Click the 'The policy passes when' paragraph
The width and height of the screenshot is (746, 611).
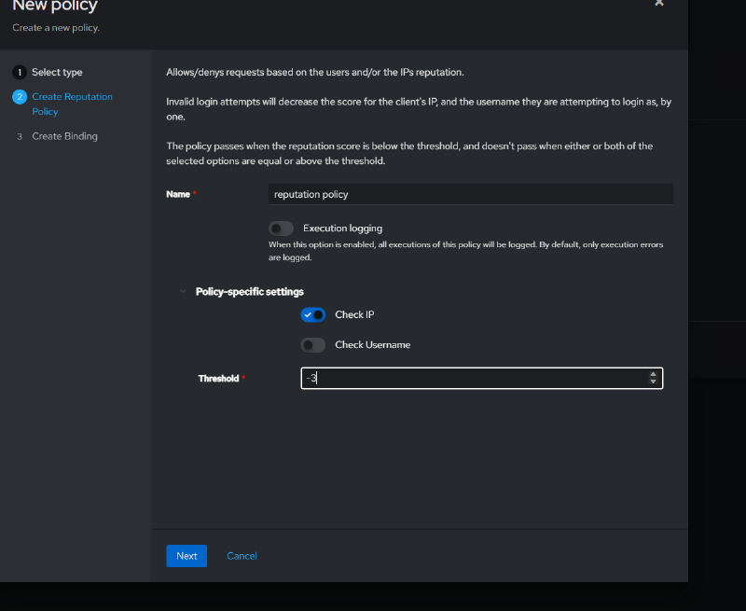tap(409, 153)
